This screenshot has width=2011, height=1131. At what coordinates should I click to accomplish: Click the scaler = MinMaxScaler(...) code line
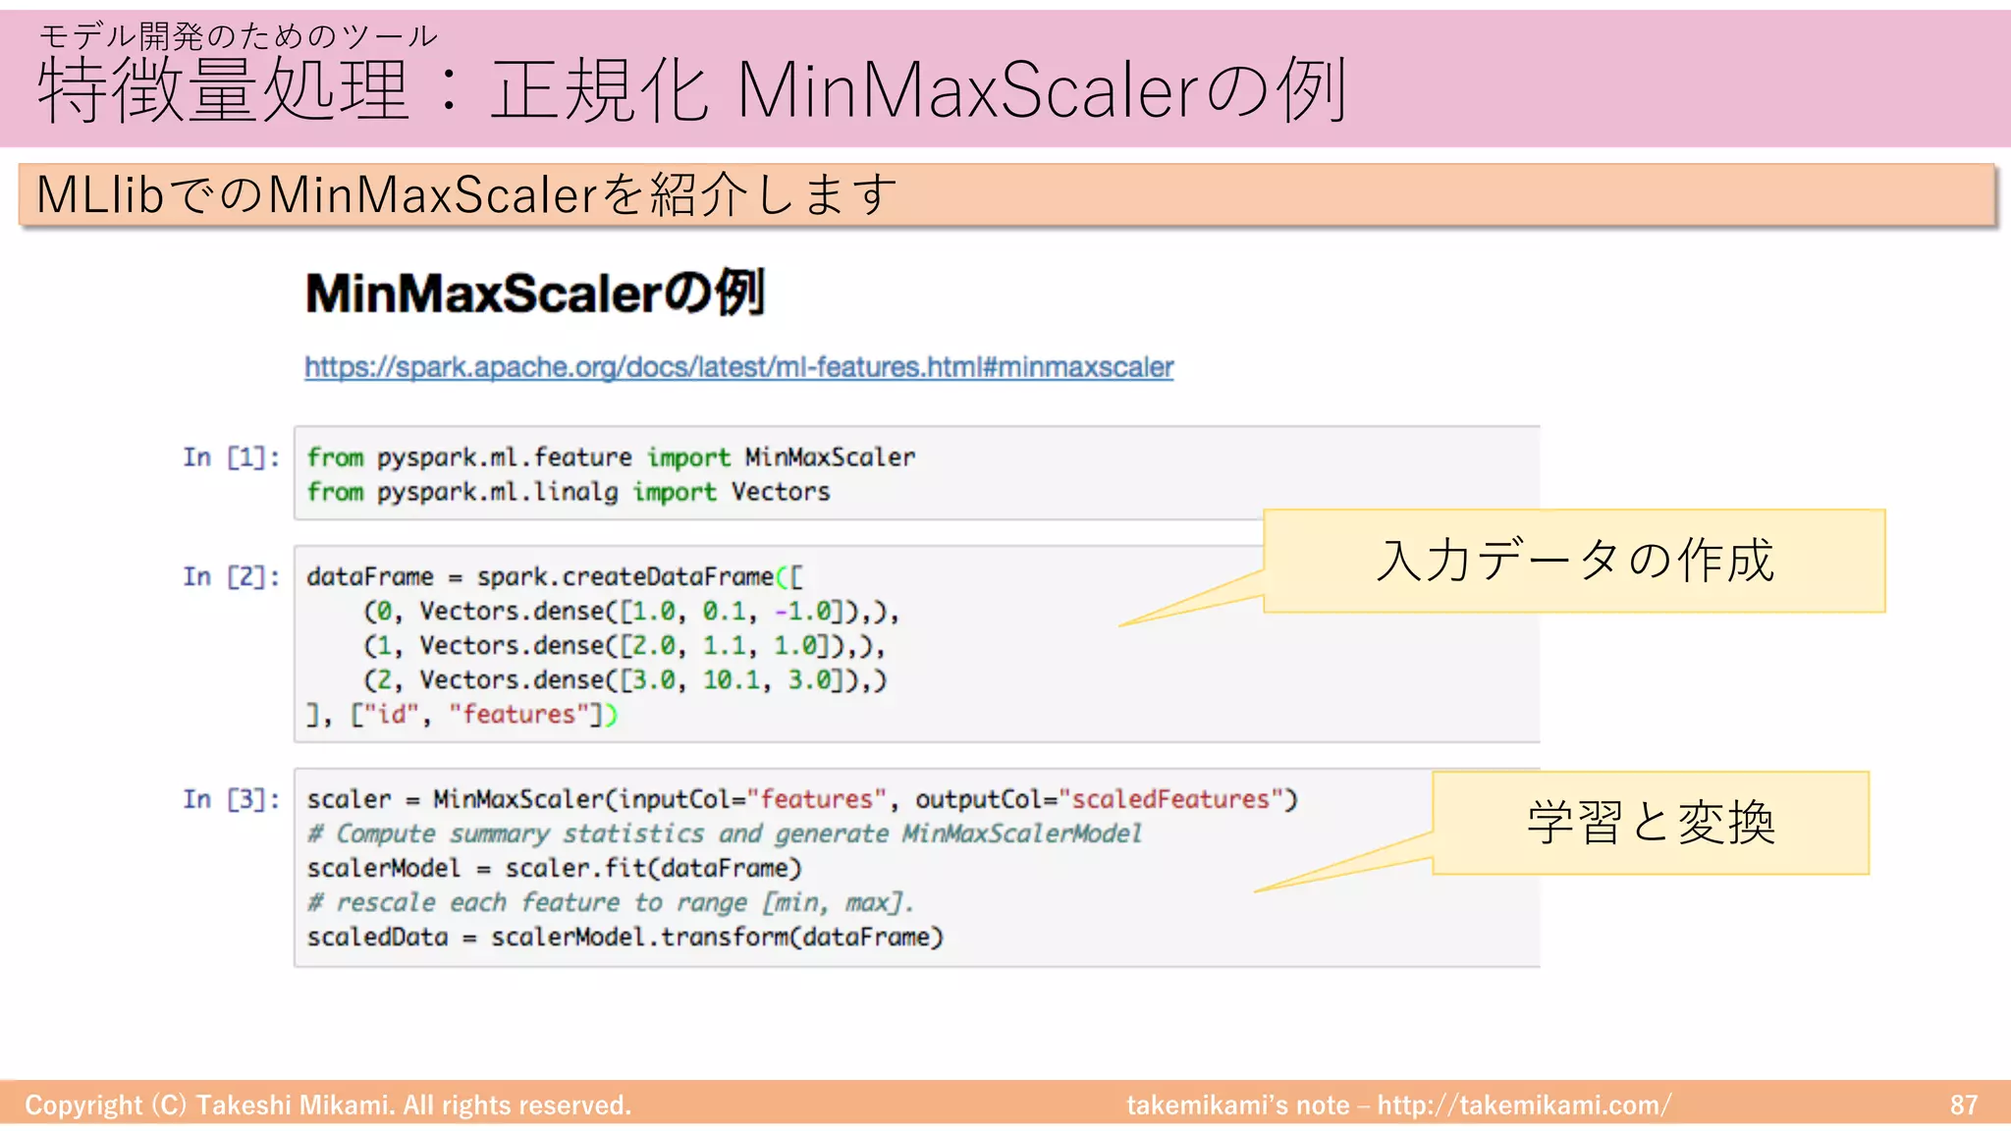coord(802,799)
